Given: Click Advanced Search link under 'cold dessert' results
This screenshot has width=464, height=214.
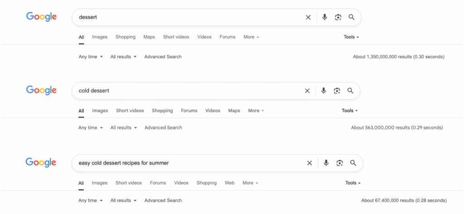Looking at the screenshot, I should (x=163, y=128).
